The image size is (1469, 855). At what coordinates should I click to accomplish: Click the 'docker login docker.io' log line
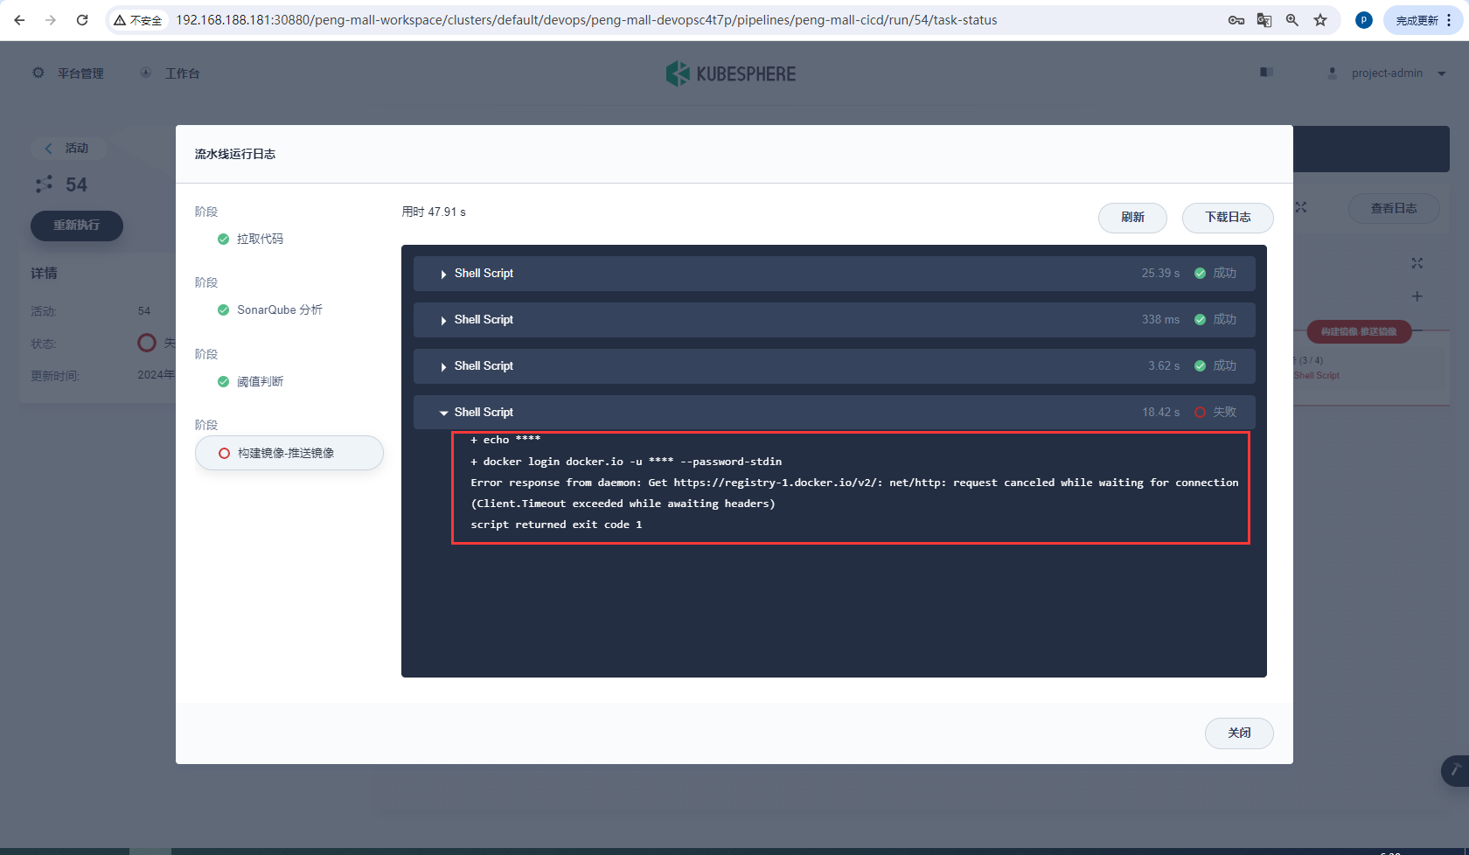click(626, 462)
